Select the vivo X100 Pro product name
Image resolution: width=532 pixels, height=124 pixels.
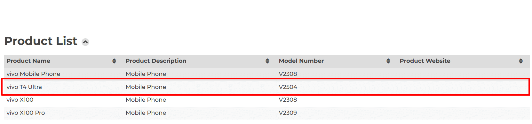(26, 113)
